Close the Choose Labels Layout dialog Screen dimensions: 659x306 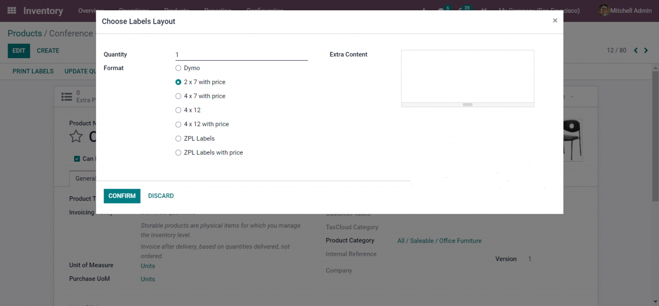pos(555,21)
